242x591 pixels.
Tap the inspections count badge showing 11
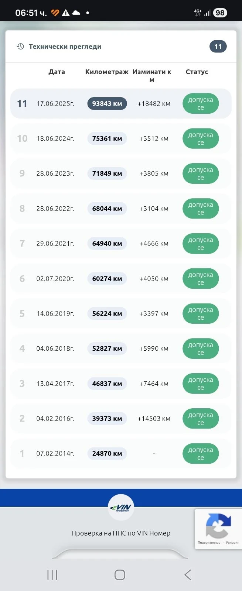tap(218, 47)
